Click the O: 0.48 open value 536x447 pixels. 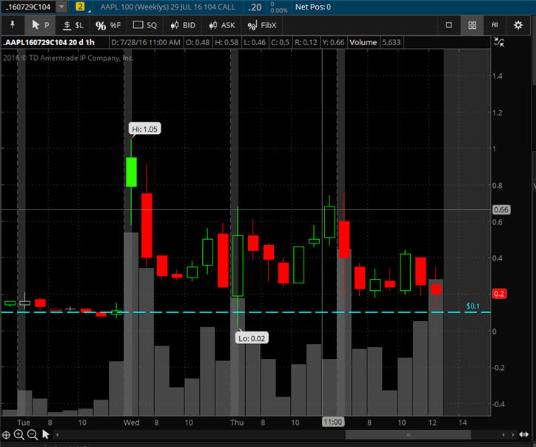coord(198,42)
